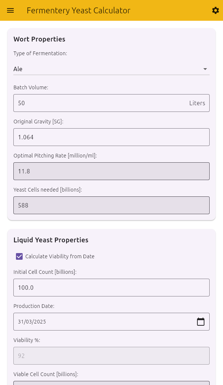Click the Fermentery Yeast Calculator title
This screenshot has height=385, width=223.
pos(78,10)
